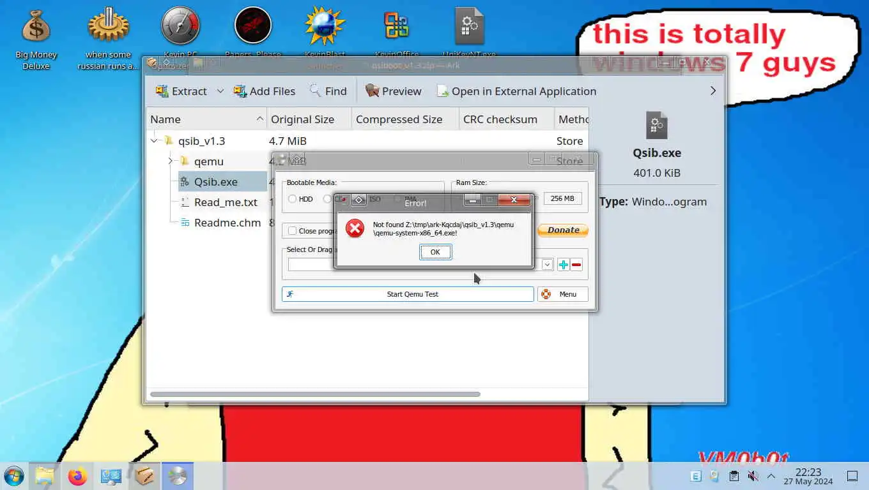Click the Ark horizontal scrollbar

click(x=314, y=394)
